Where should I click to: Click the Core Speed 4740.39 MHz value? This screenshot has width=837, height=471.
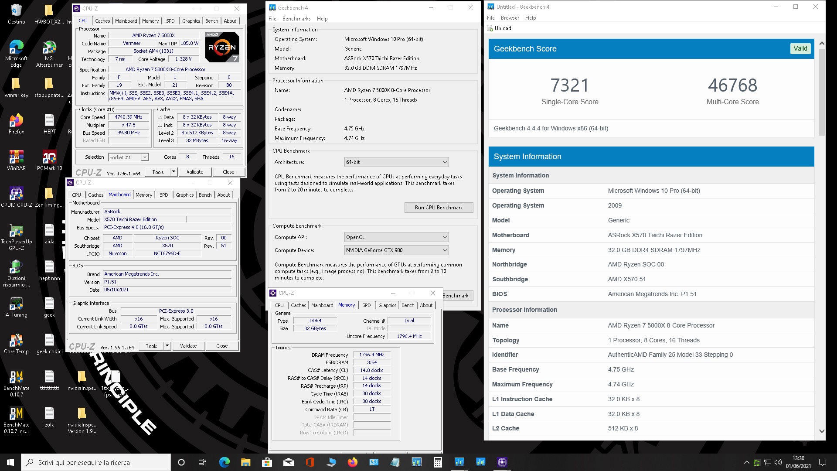pos(129,117)
